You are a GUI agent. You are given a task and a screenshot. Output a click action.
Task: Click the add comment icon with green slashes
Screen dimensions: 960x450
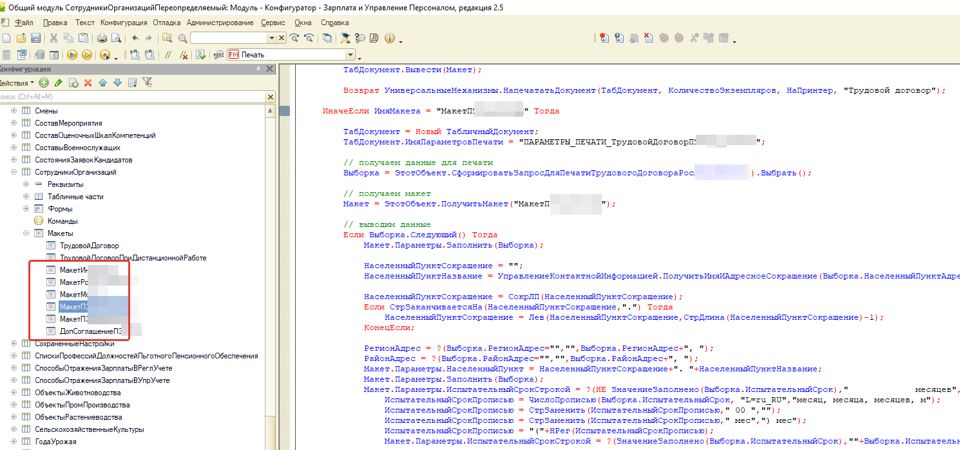[x=168, y=55]
